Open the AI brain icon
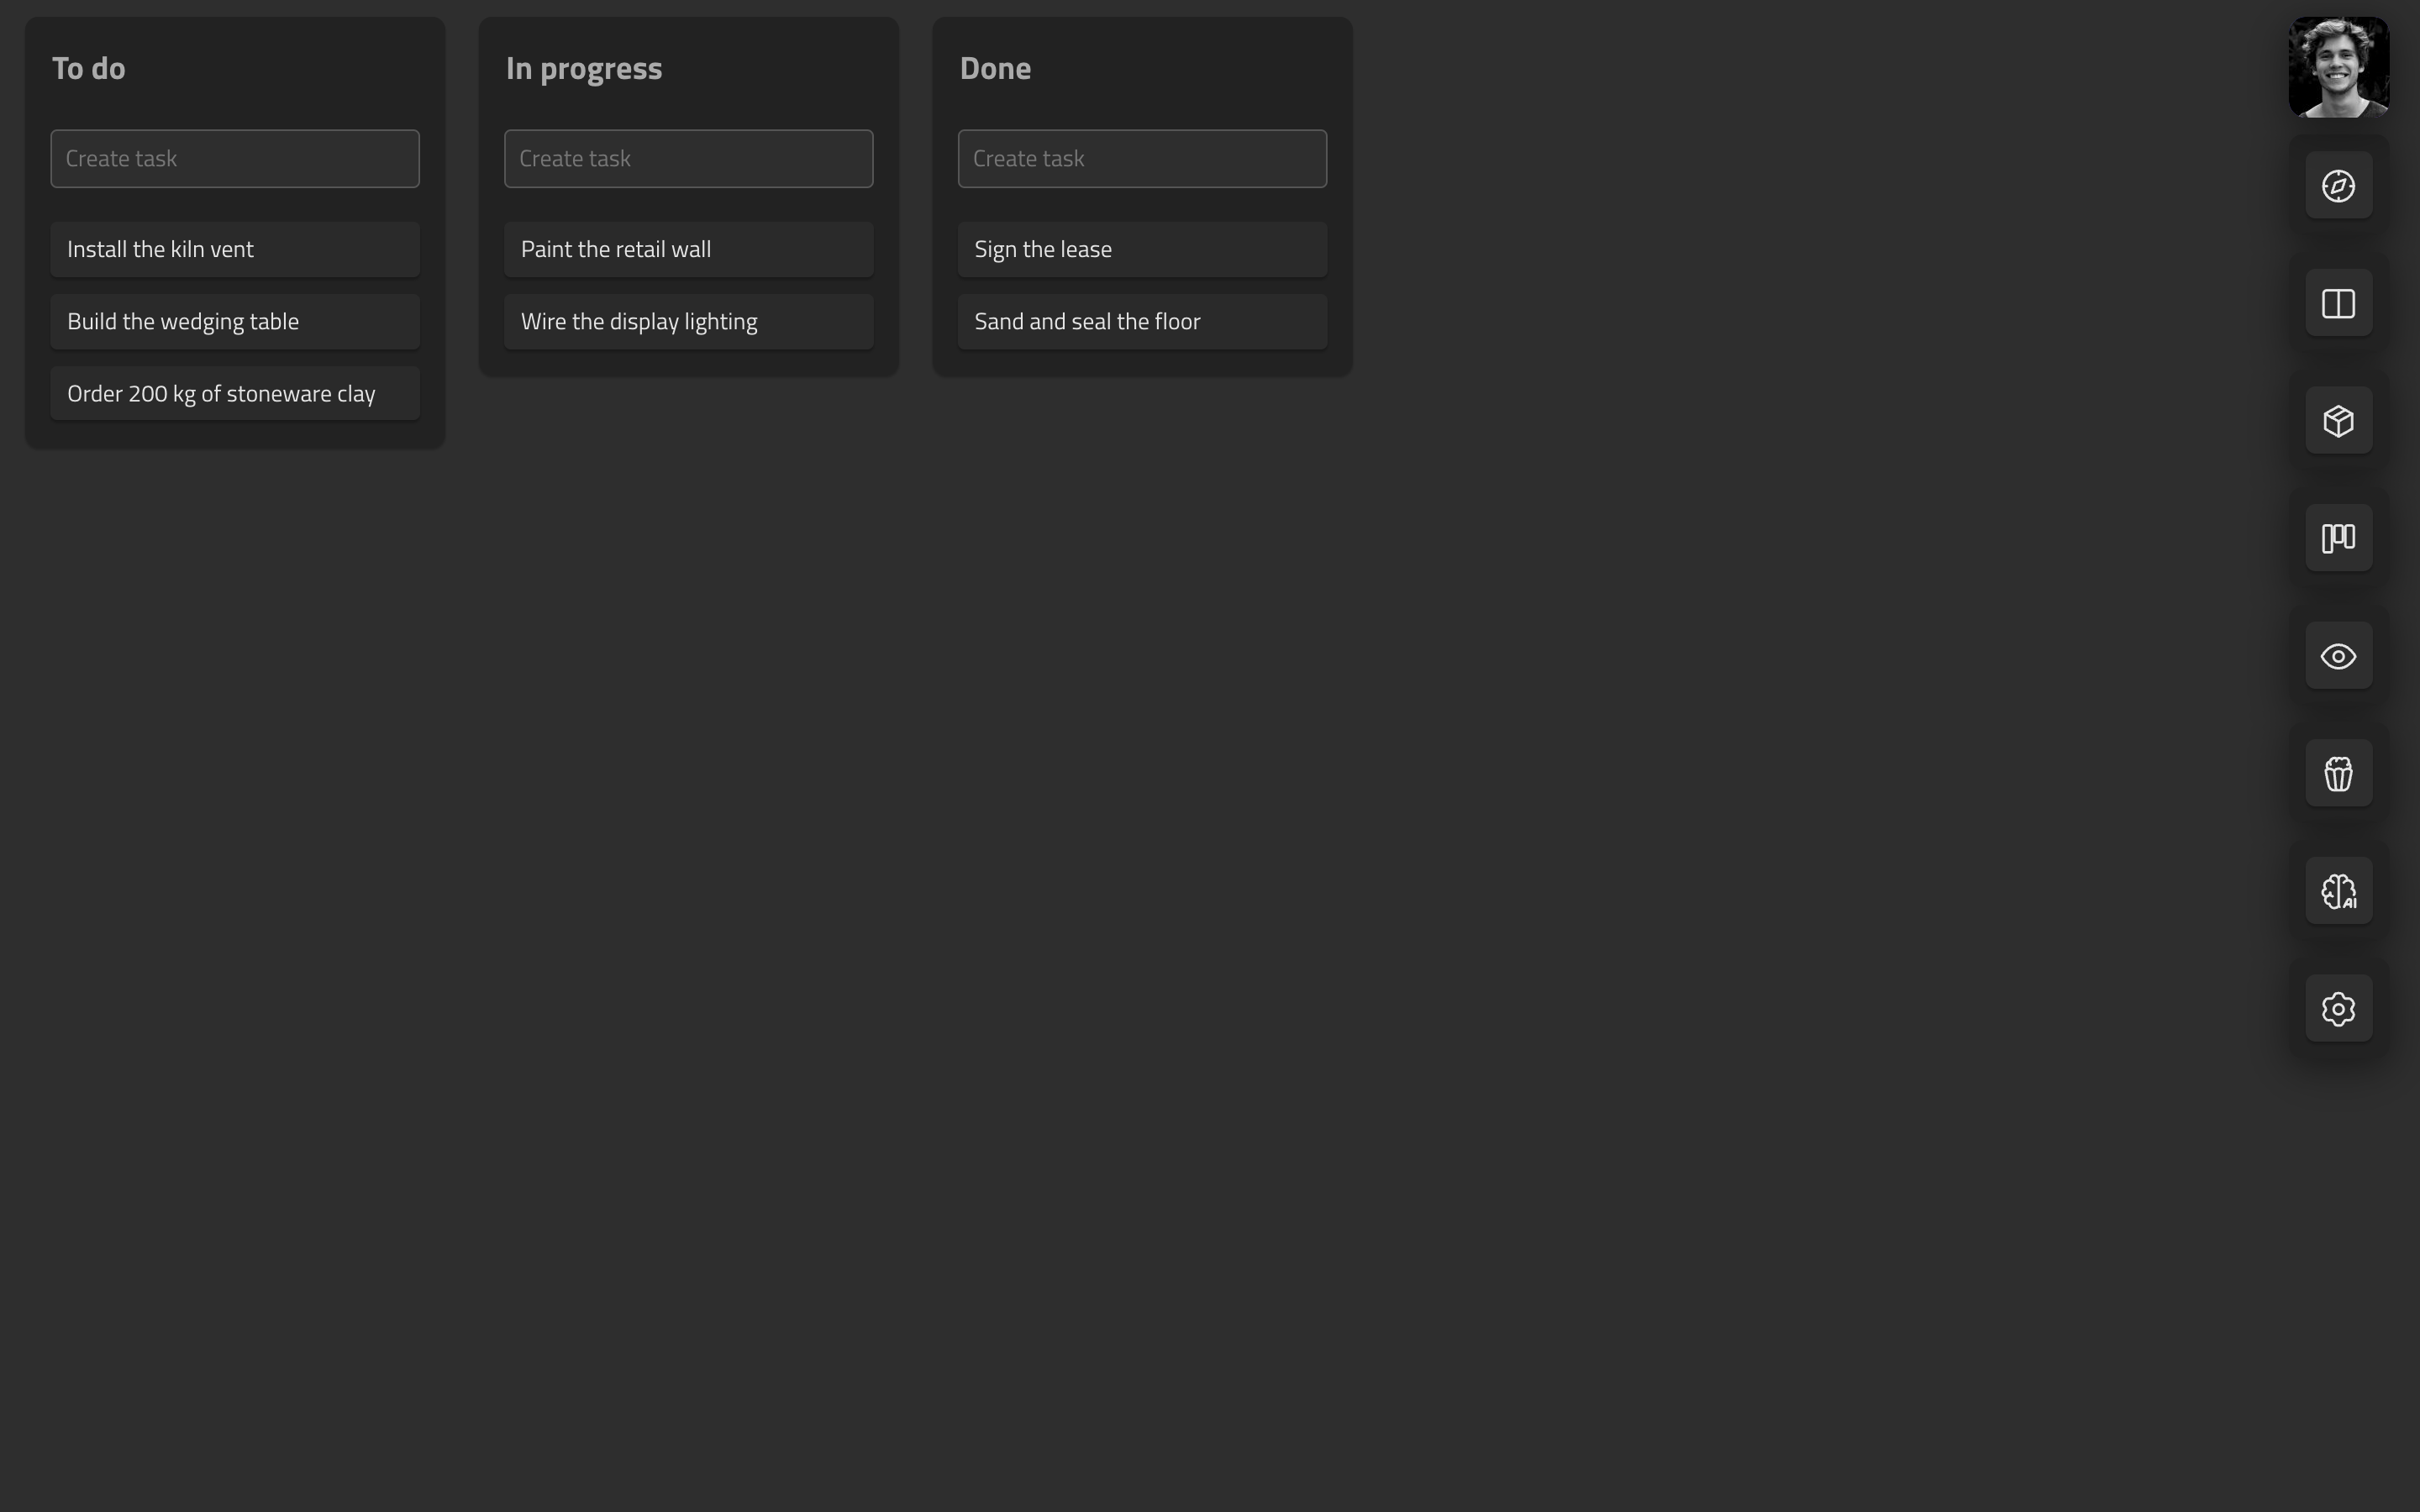The width and height of the screenshot is (2420, 1512). [2338, 891]
